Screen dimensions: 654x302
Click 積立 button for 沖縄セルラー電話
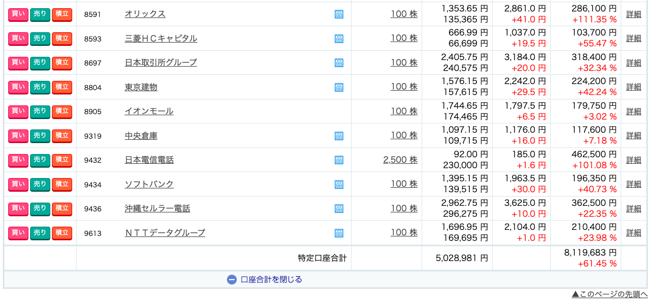click(x=62, y=209)
